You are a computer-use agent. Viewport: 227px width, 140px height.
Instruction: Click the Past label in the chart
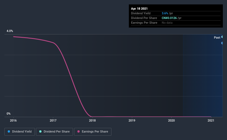[x=217, y=37]
